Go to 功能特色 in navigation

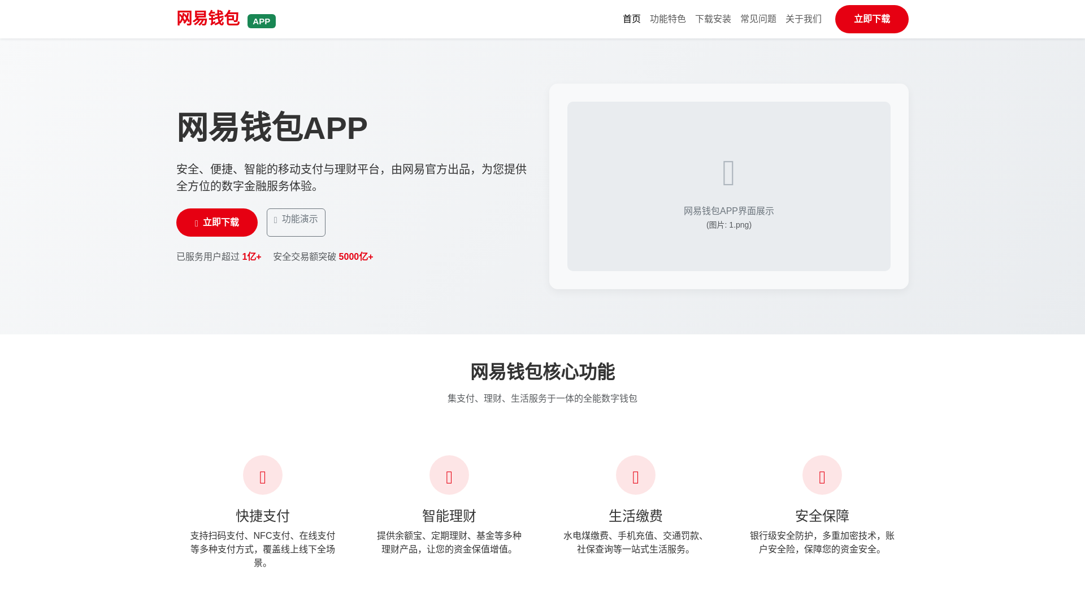(667, 19)
